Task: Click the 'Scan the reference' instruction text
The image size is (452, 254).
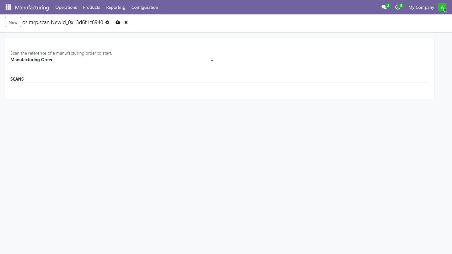Action: (61, 53)
